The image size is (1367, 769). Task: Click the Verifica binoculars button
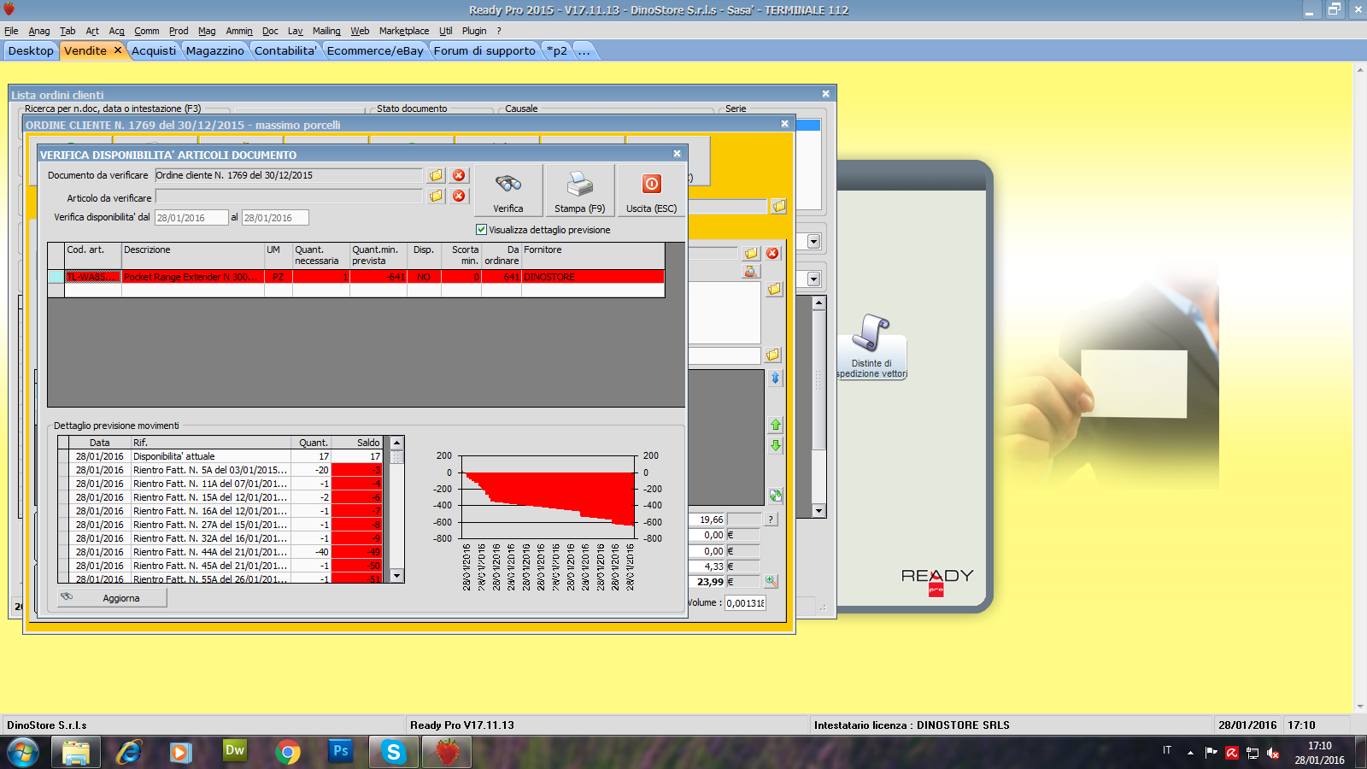tap(508, 191)
